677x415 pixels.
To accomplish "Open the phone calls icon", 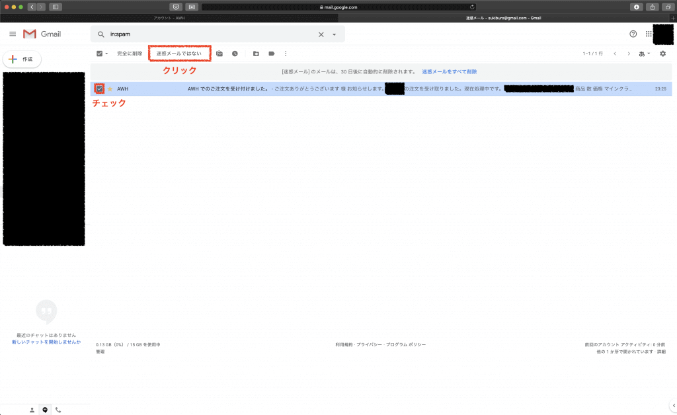I will click(x=58, y=410).
